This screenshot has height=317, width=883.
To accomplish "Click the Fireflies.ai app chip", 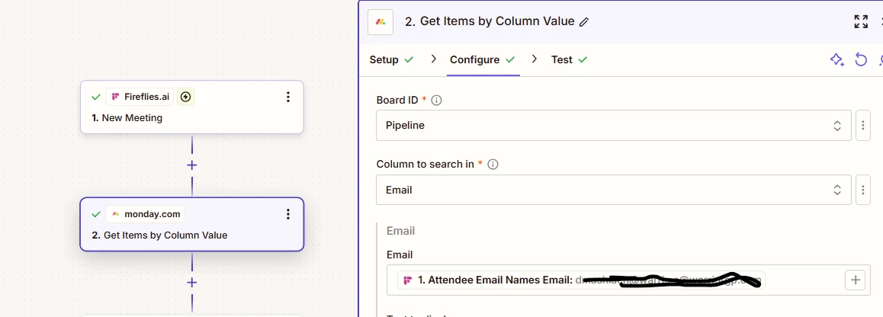I will point(140,97).
